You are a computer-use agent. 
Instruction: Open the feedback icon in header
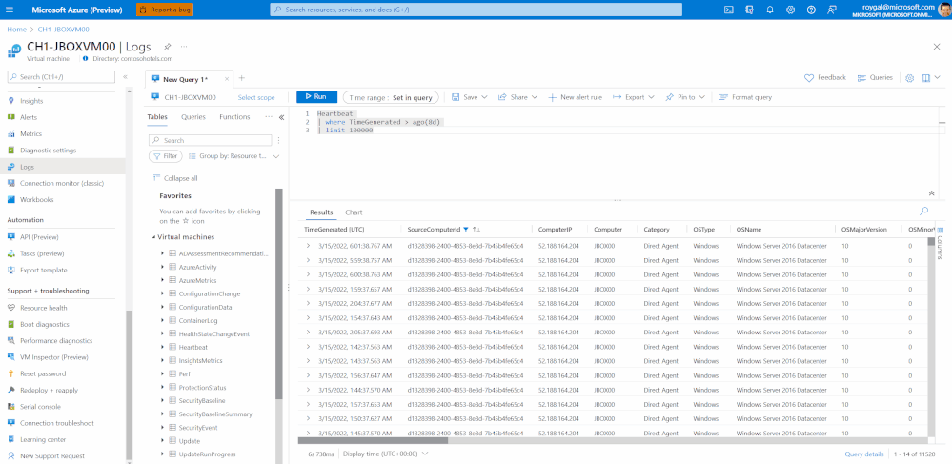(x=832, y=10)
